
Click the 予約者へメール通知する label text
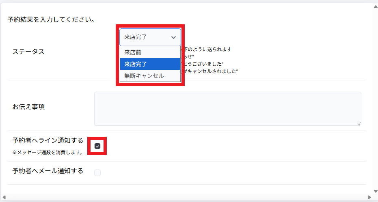coord(48,171)
